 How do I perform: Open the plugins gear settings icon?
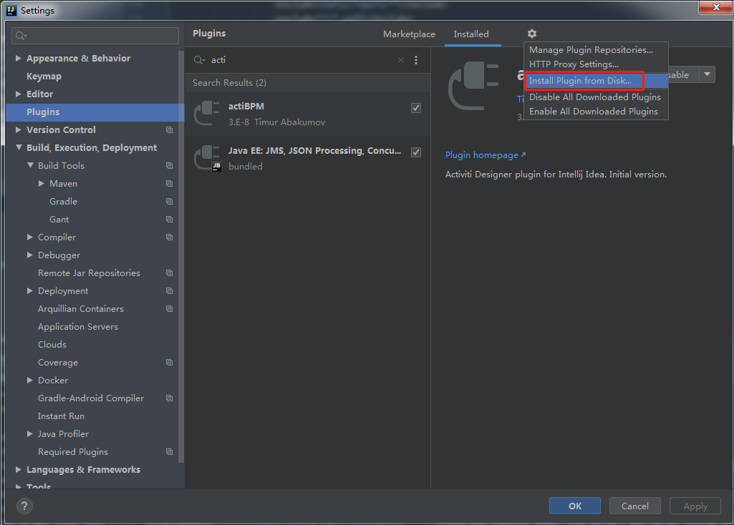click(x=532, y=34)
